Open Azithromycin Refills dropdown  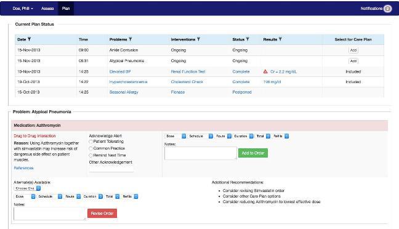tap(280, 136)
